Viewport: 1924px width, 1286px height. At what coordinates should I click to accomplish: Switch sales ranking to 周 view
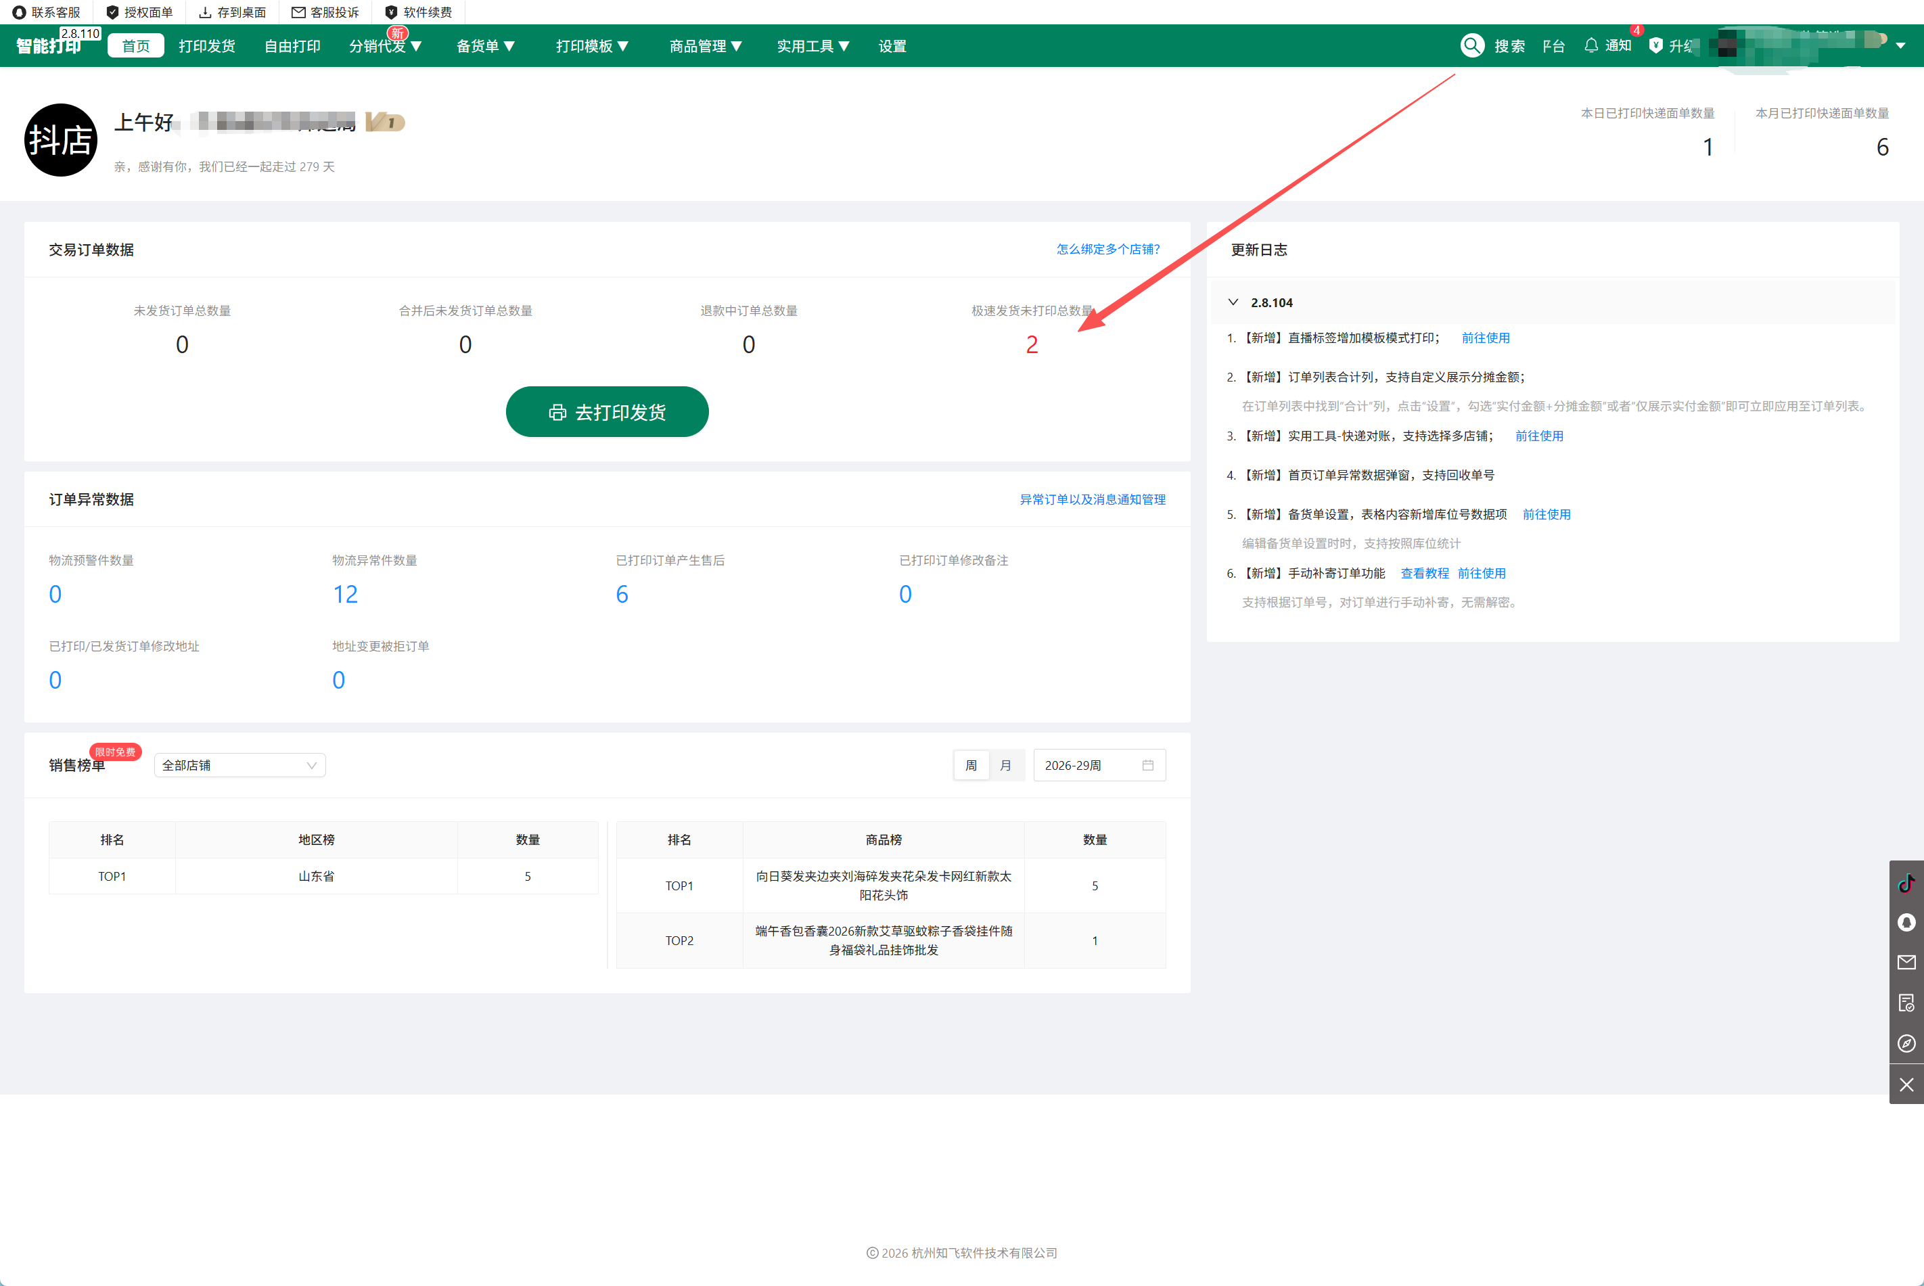click(971, 765)
